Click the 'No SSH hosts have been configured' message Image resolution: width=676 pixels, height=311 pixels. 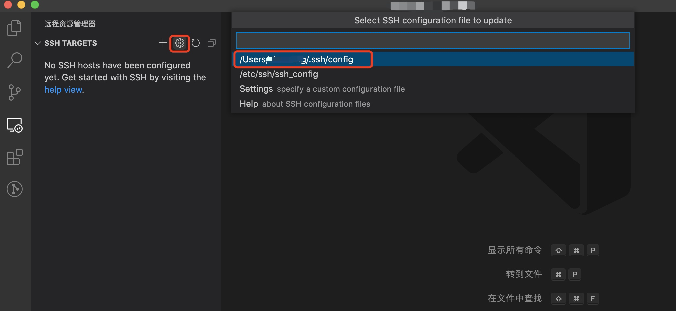(x=125, y=77)
